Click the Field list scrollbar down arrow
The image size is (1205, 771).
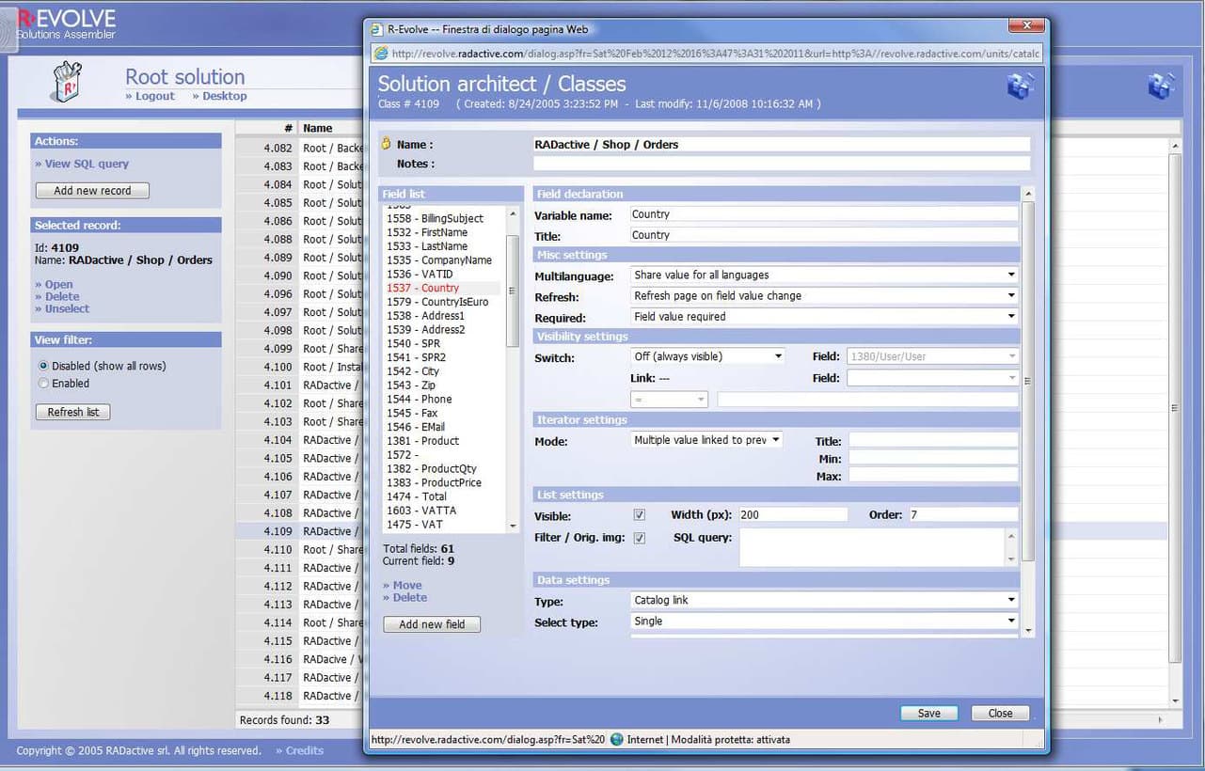coord(513,527)
